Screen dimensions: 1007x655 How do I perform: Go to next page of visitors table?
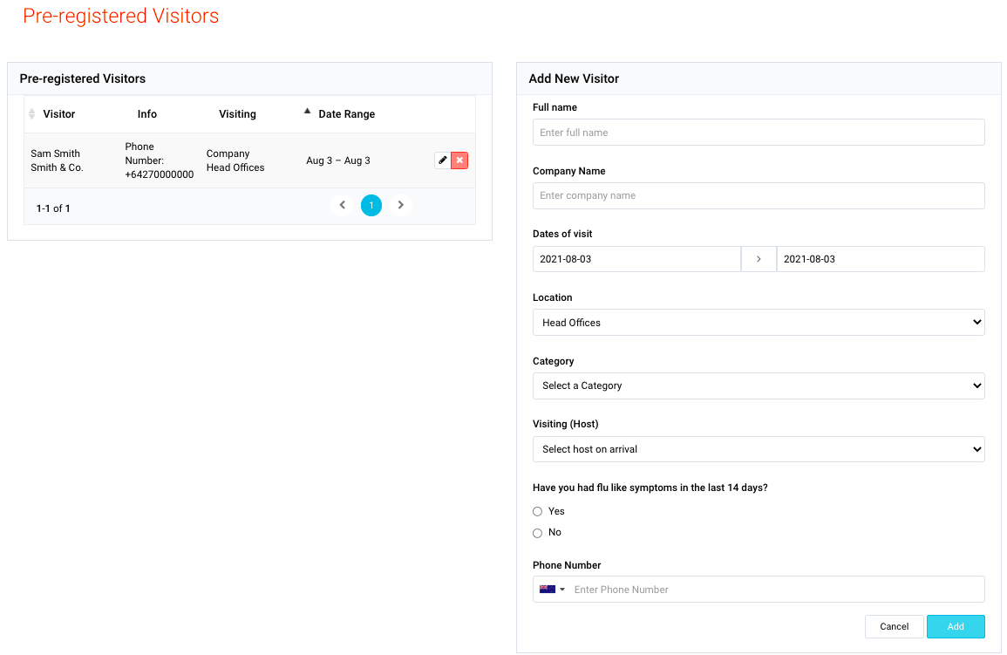tap(401, 205)
